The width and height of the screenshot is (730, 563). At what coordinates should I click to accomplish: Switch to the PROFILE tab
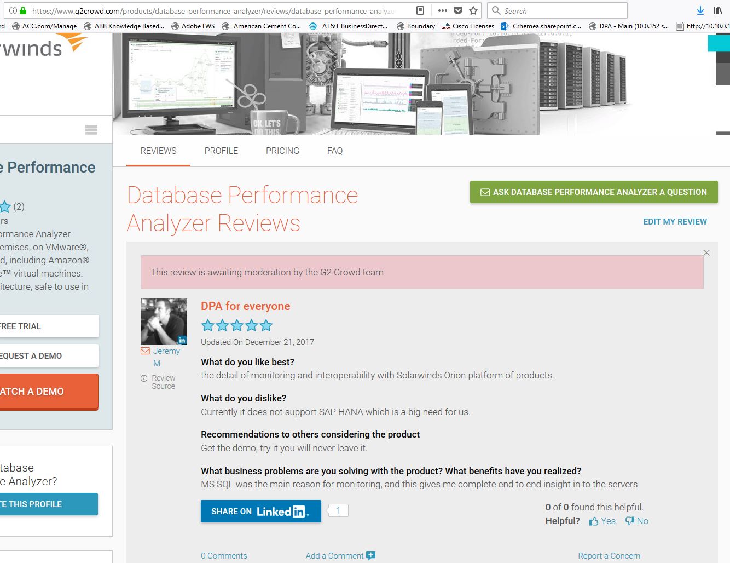221,151
